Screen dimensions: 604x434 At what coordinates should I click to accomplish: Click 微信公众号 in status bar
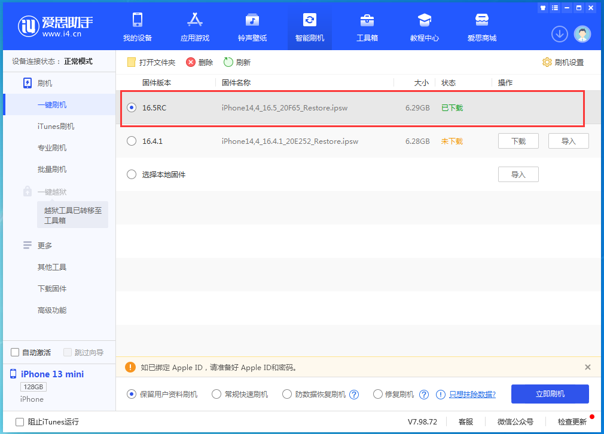tap(515, 421)
